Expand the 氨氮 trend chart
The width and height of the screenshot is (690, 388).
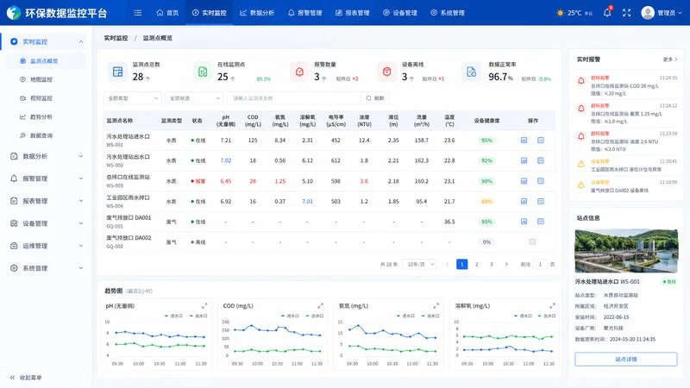pyautogui.click(x=436, y=305)
